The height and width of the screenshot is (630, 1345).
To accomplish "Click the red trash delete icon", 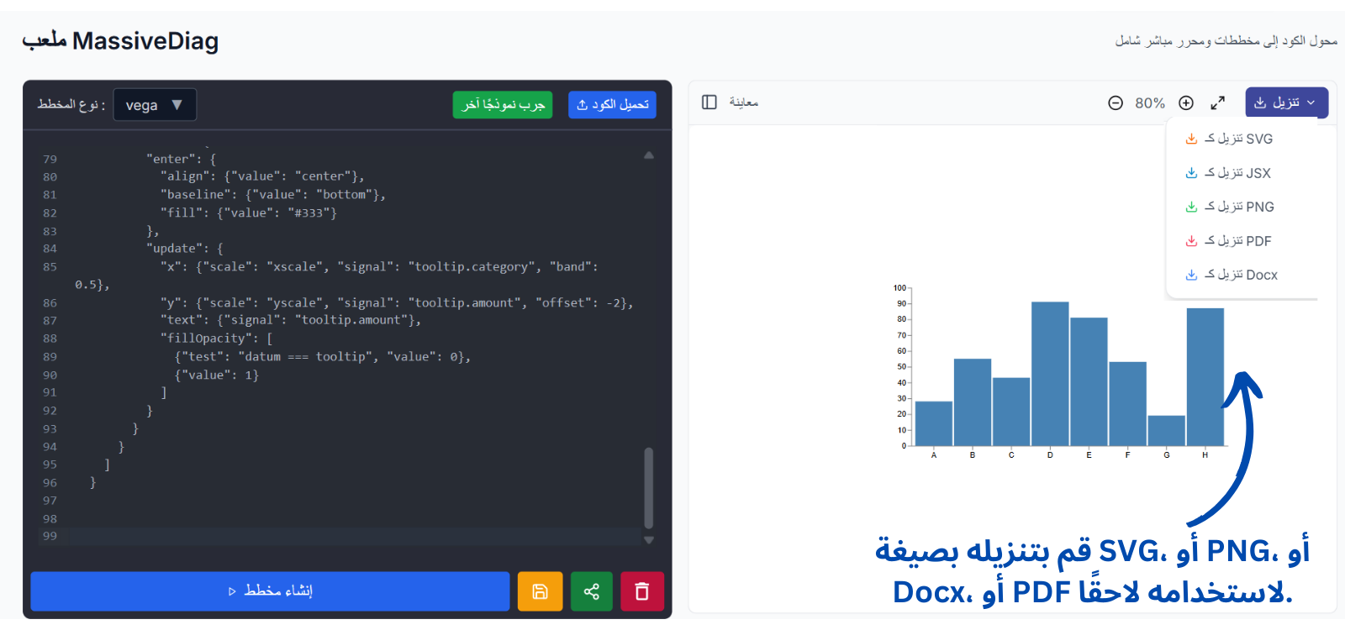I will click(642, 591).
